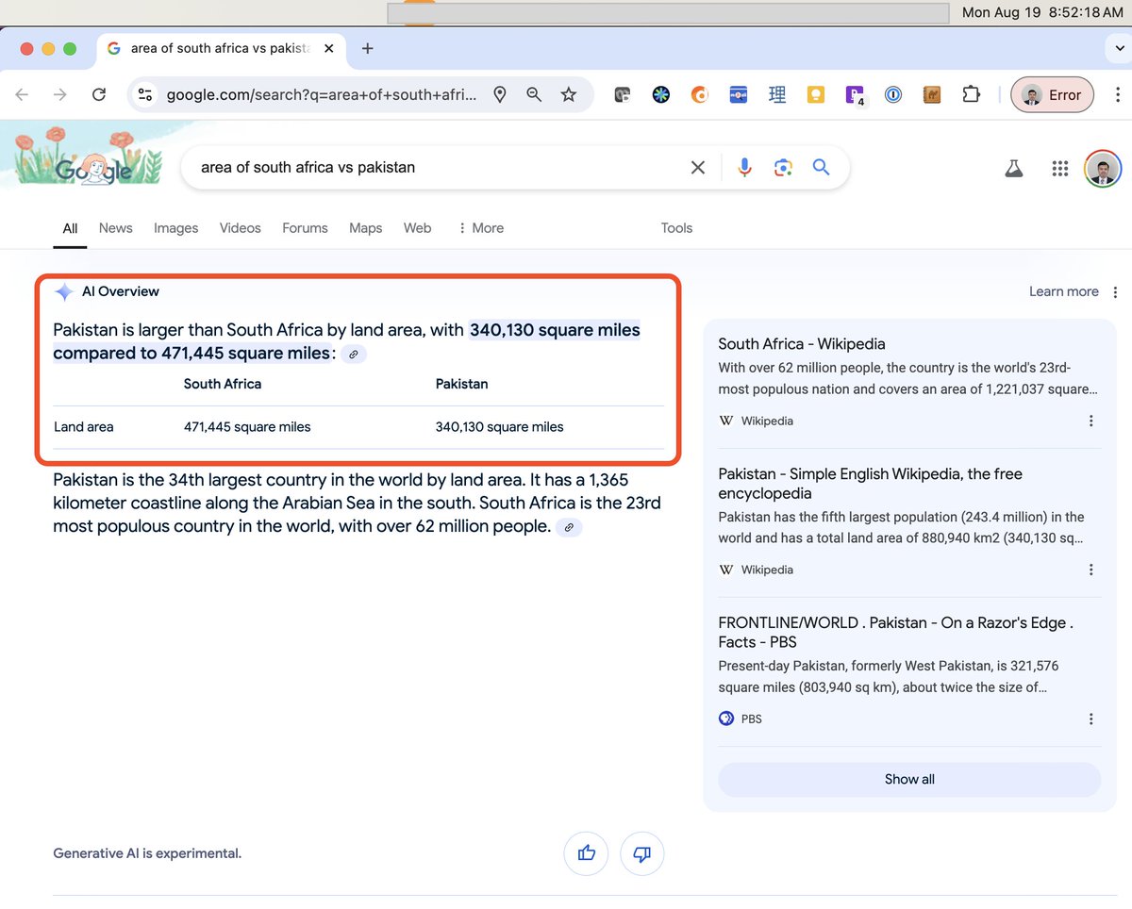Give the AI Overview a thumbs down
The height and width of the screenshot is (909, 1132).
click(642, 853)
